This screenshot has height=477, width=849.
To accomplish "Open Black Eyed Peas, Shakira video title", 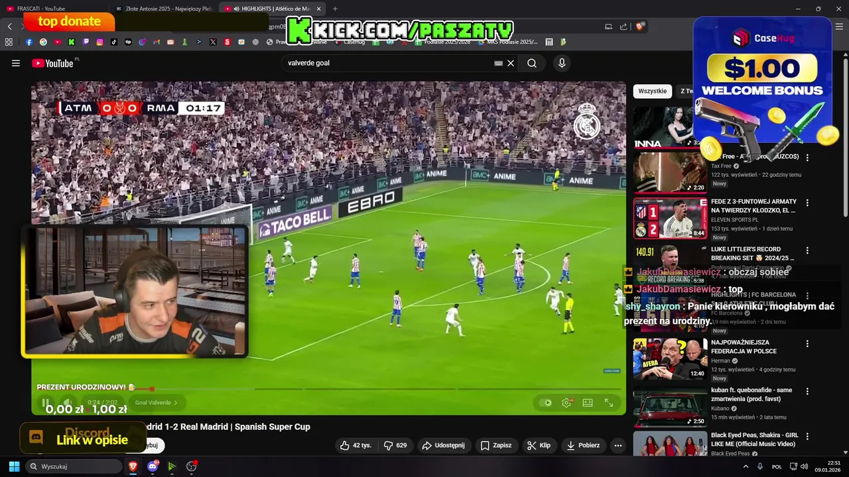I will click(754, 439).
